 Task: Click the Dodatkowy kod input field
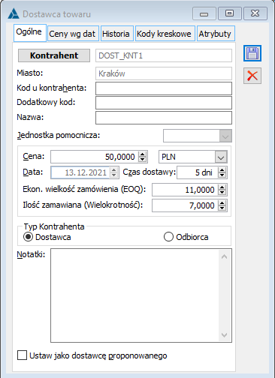(164, 103)
